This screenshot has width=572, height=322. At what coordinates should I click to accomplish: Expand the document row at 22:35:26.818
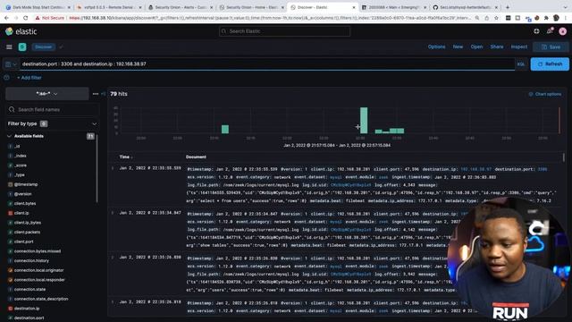click(113, 302)
